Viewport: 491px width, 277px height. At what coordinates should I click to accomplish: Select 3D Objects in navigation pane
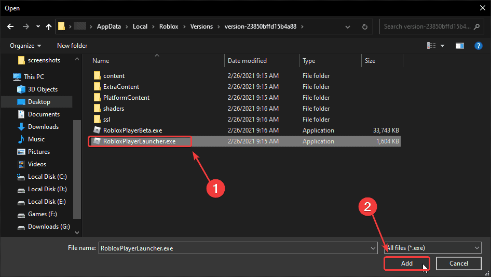pyautogui.click(x=43, y=89)
